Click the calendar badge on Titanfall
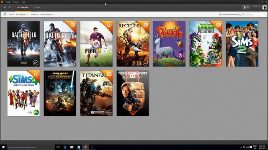The height and width of the screenshot is (150, 268). tap(109, 74)
